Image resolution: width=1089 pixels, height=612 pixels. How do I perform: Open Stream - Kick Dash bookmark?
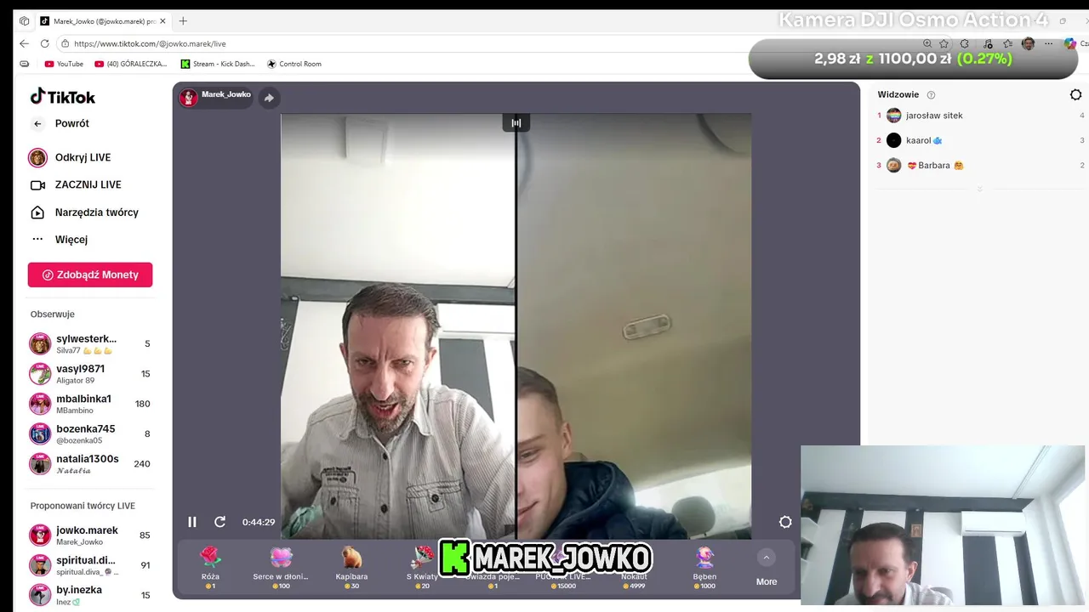218,64
